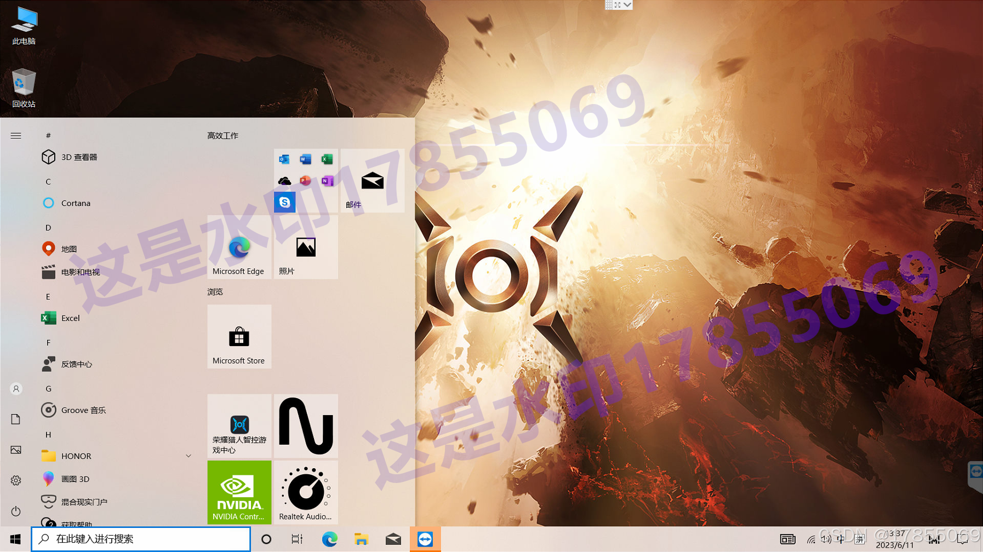
Task: Open the black wave-logo tile beside 荣耀猎人
Action: pyautogui.click(x=306, y=426)
